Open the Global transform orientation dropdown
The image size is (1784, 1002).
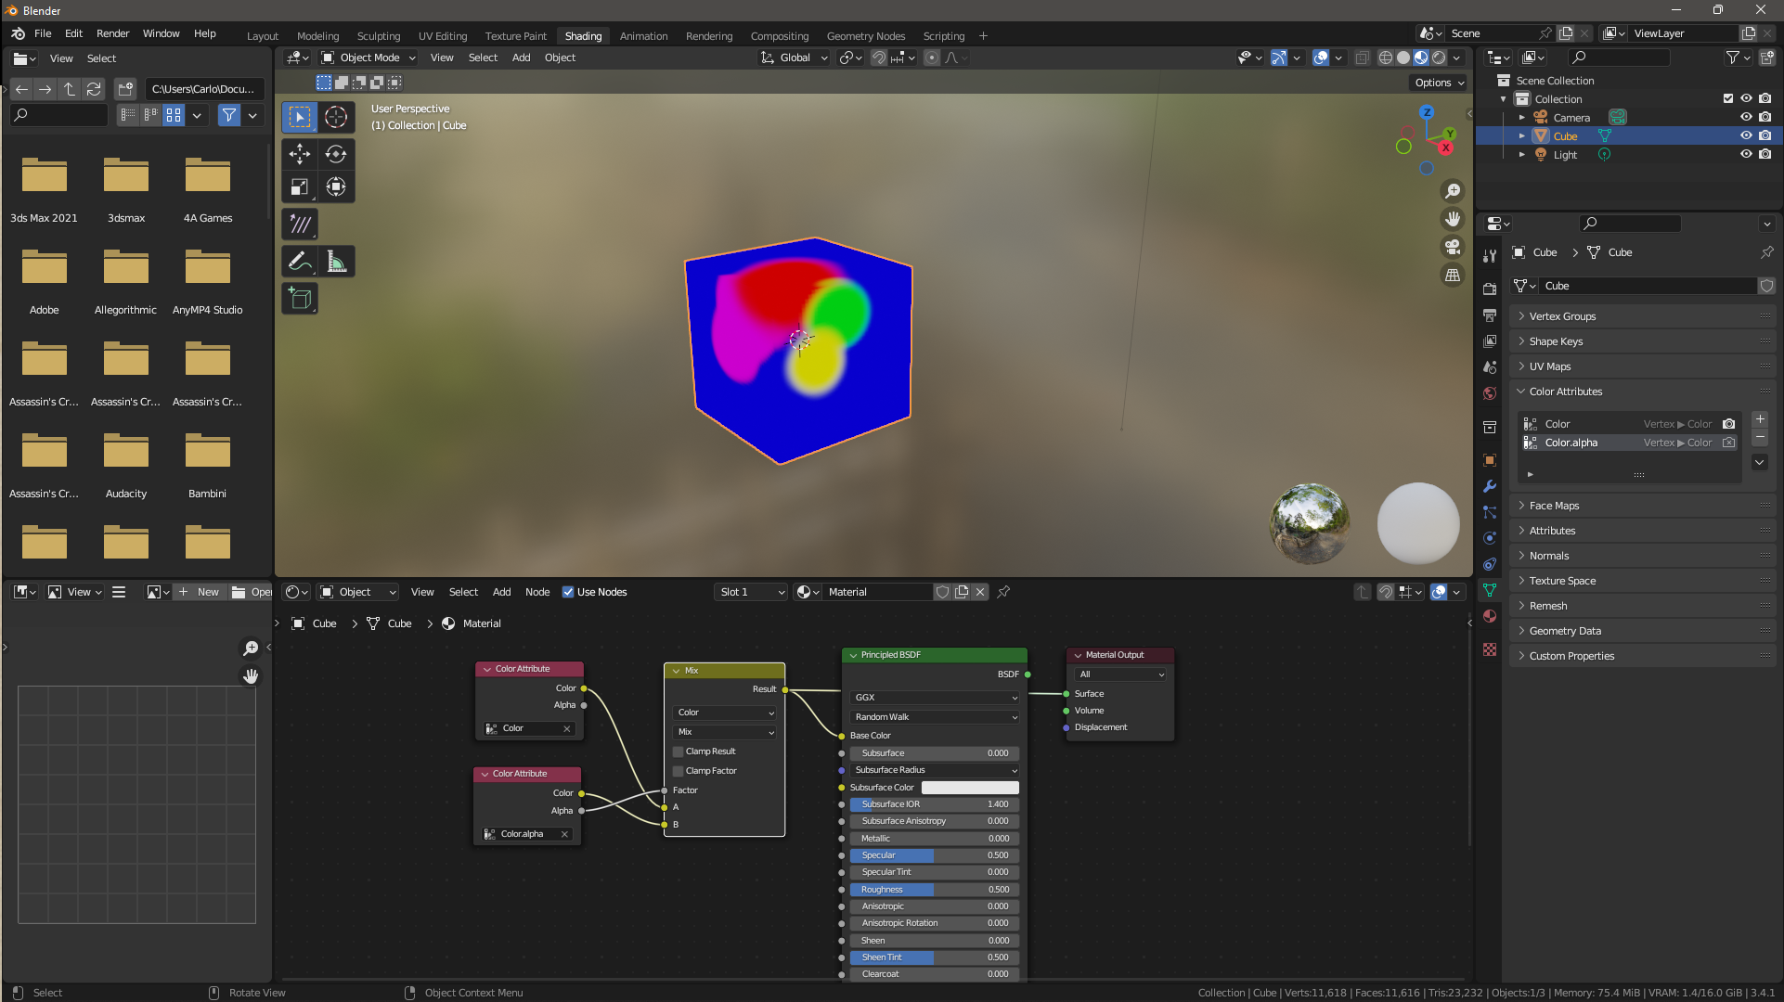point(795,58)
